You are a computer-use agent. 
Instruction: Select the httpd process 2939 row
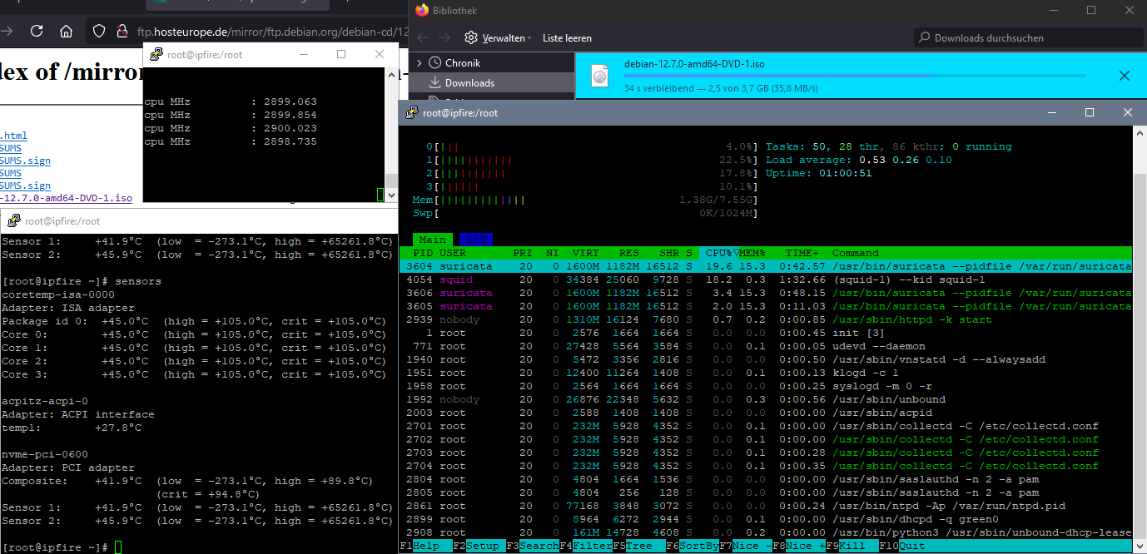tap(766, 319)
